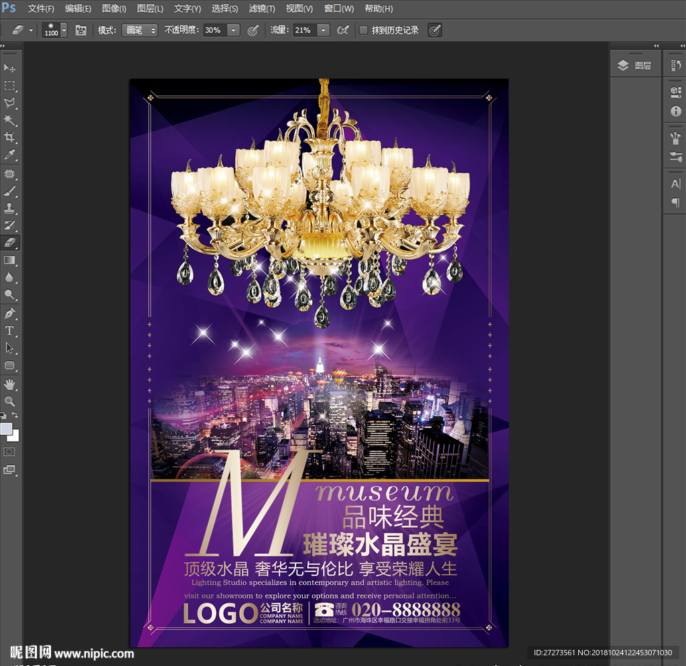Select the Magic Wand tool
The image size is (686, 666).
[10, 121]
